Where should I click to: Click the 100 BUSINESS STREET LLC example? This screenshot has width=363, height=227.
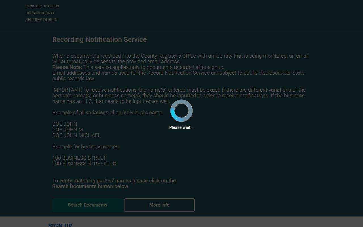pyautogui.click(x=84, y=164)
